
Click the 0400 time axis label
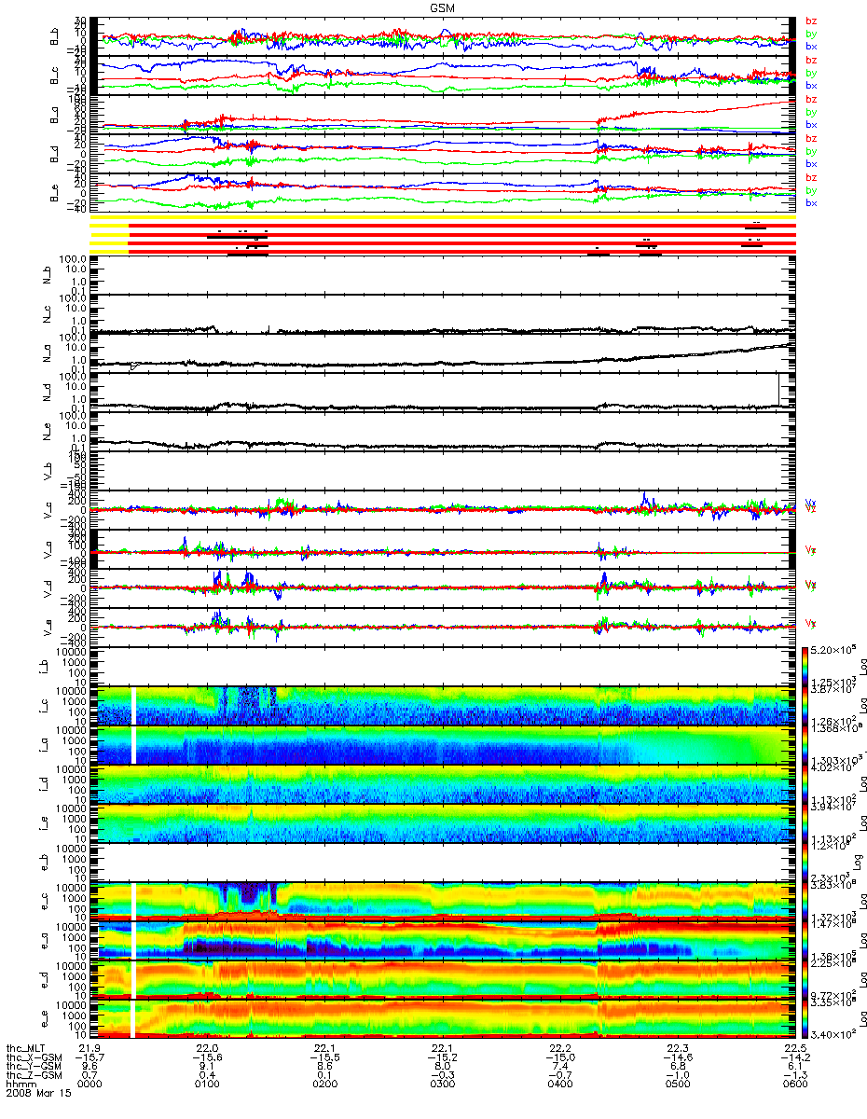(x=562, y=1085)
